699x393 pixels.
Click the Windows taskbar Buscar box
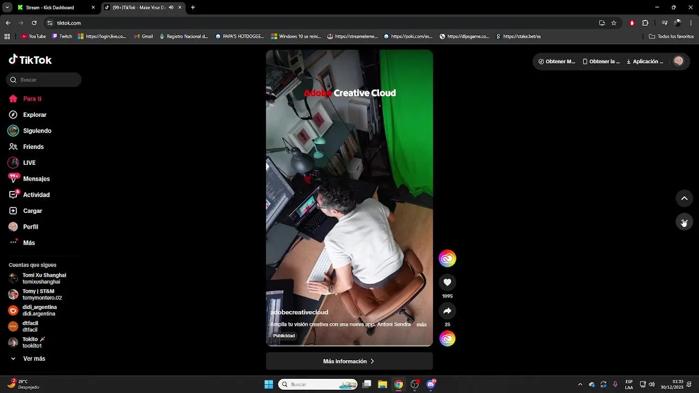pyautogui.click(x=318, y=384)
